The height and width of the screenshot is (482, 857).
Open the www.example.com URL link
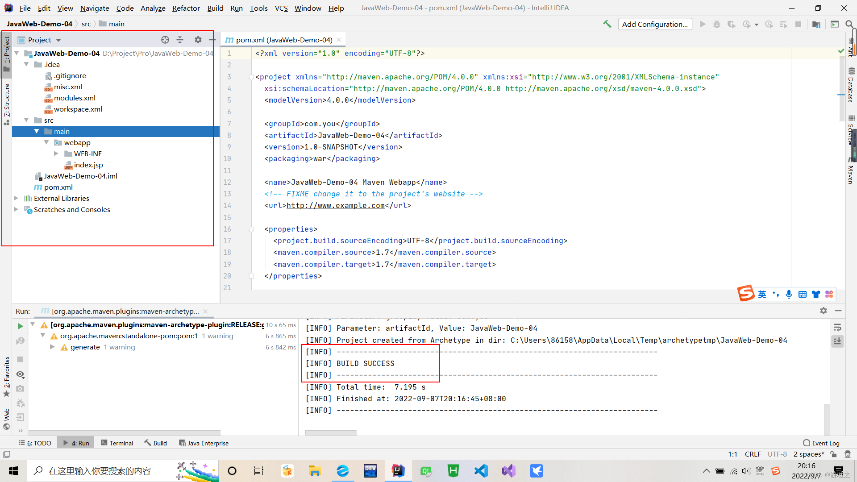(335, 206)
